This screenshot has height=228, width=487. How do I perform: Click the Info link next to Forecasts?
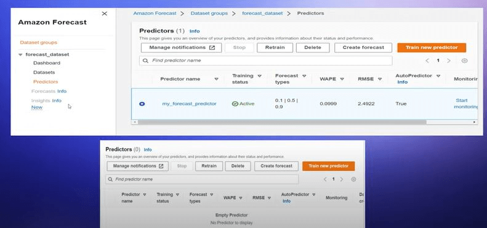tap(62, 91)
